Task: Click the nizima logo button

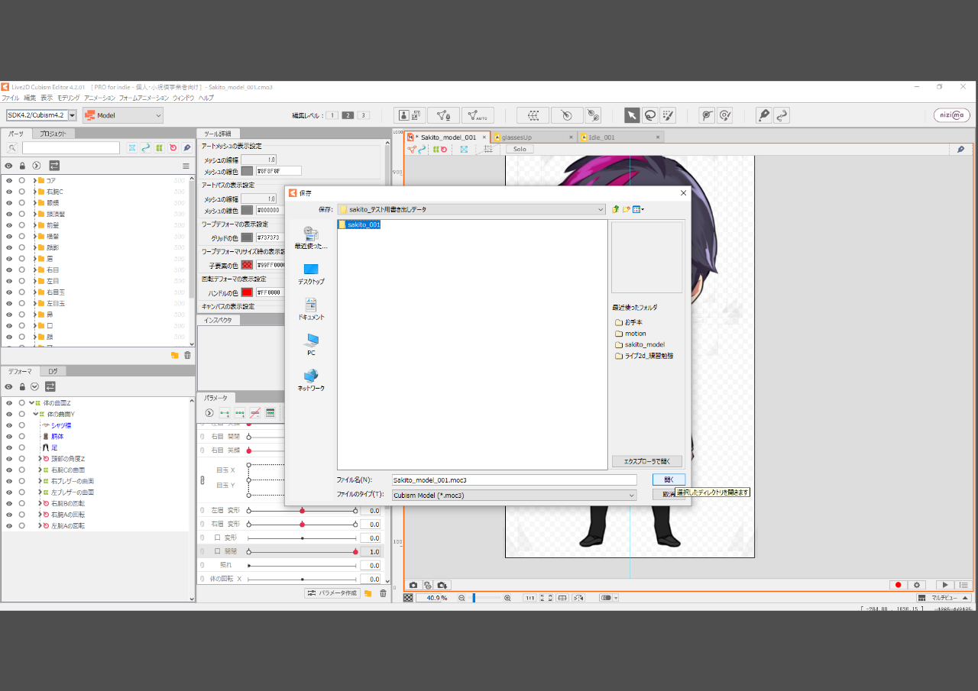Action: tap(951, 115)
